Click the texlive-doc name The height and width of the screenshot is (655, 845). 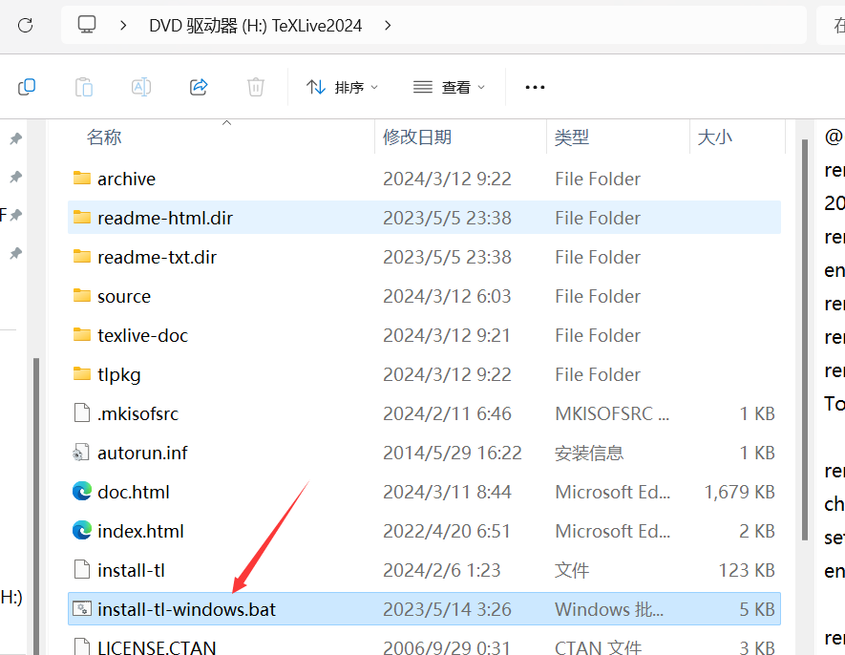[x=142, y=335]
